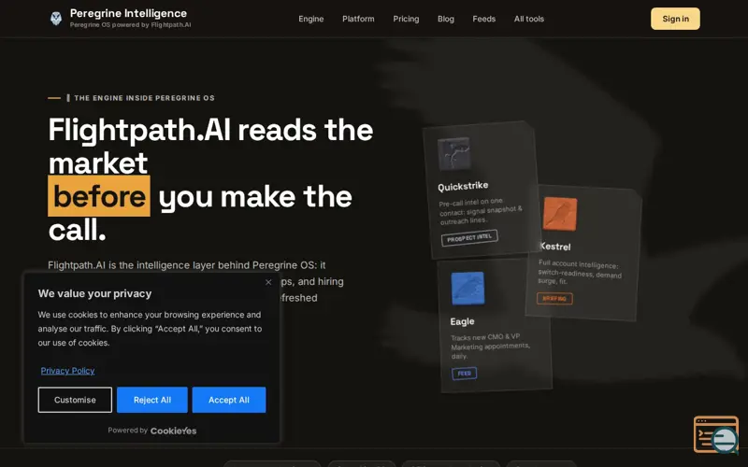Visit the Blog section

[446, 19]
